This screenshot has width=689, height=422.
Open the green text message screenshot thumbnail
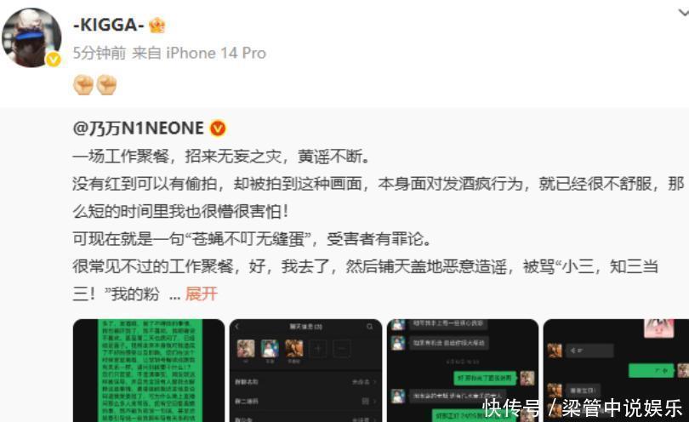pos(149,371)
